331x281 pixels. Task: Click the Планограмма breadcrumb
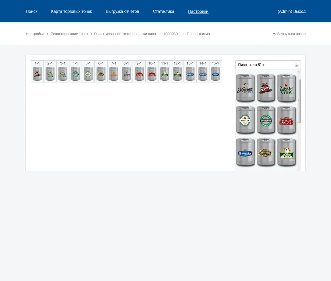pyautogui.click(x=198, y=34)
